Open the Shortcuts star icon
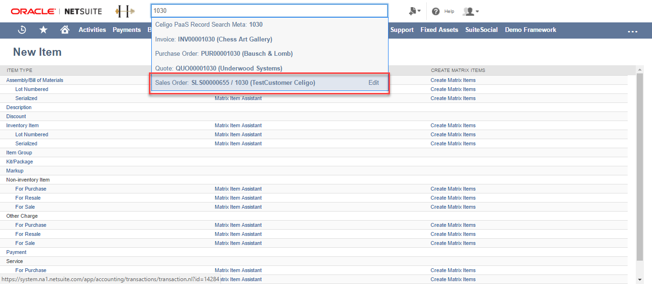Viewport: 652px width, 284px height. [x=43, y=30]
